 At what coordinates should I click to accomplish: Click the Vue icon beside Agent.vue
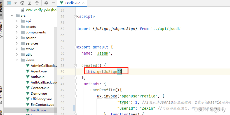(27, 71)
